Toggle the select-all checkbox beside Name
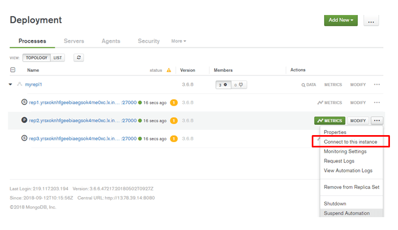The width and height of the screenshot is (398, 230). pos(13,70)
